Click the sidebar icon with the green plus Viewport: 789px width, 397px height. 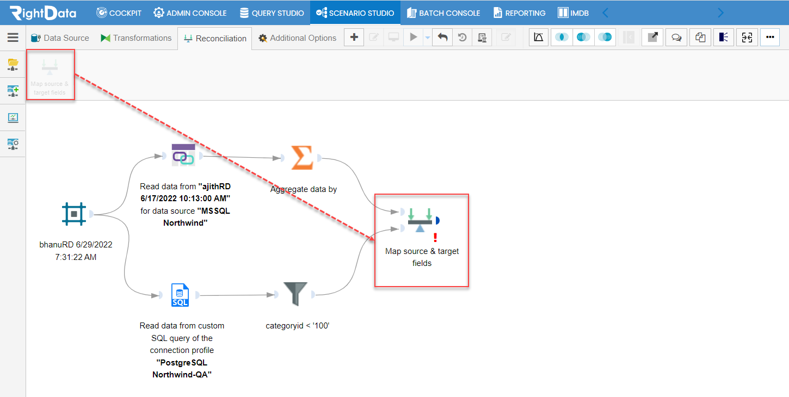(x=13, y=91)
